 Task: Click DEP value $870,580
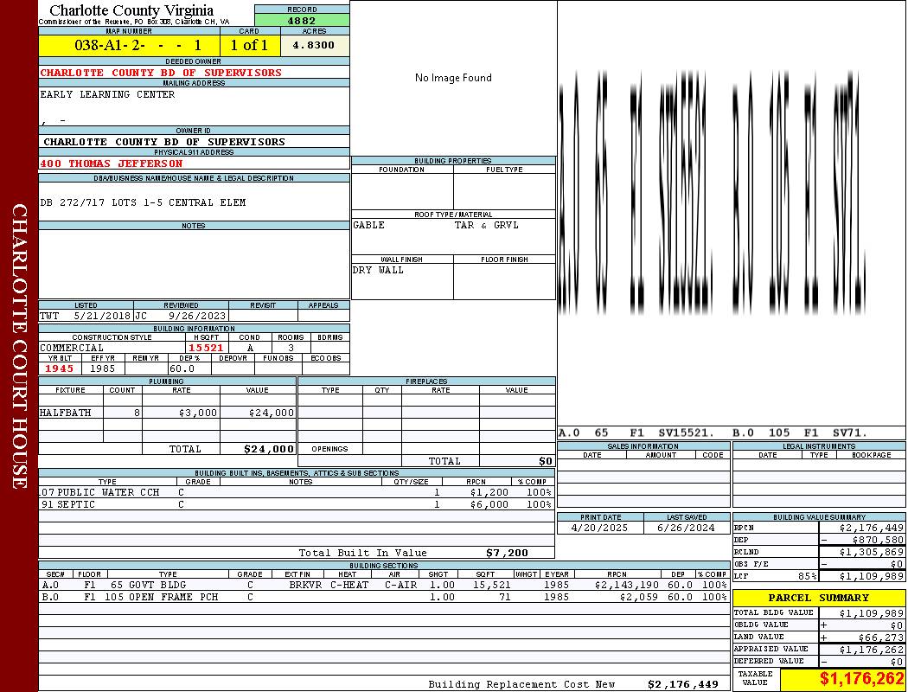pos(878,540)
